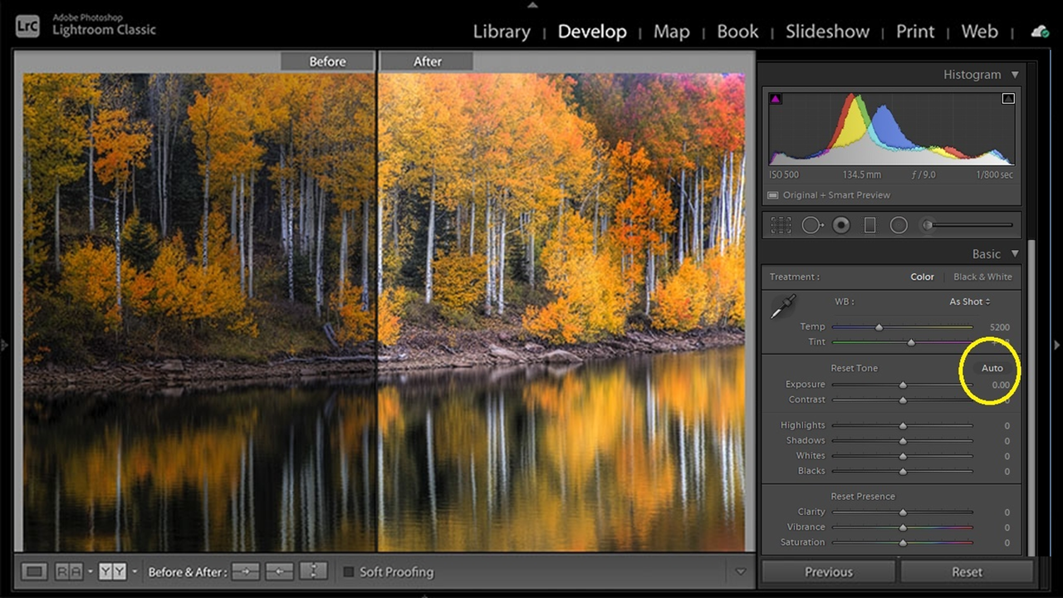Click the After view label
Screen dimensions: 1063x598
pyautogui.click(x=428, y=61)
